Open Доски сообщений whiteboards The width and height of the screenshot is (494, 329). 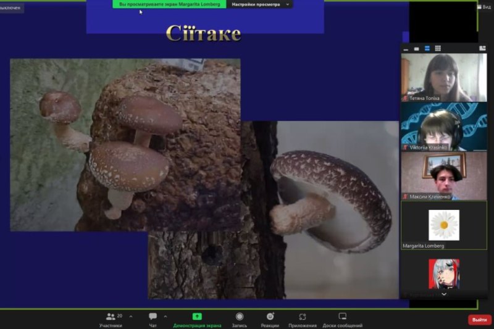tap(342, 319)
